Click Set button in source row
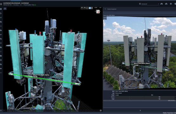The height and width of the screenshot is (114, 176). (160, 97)
